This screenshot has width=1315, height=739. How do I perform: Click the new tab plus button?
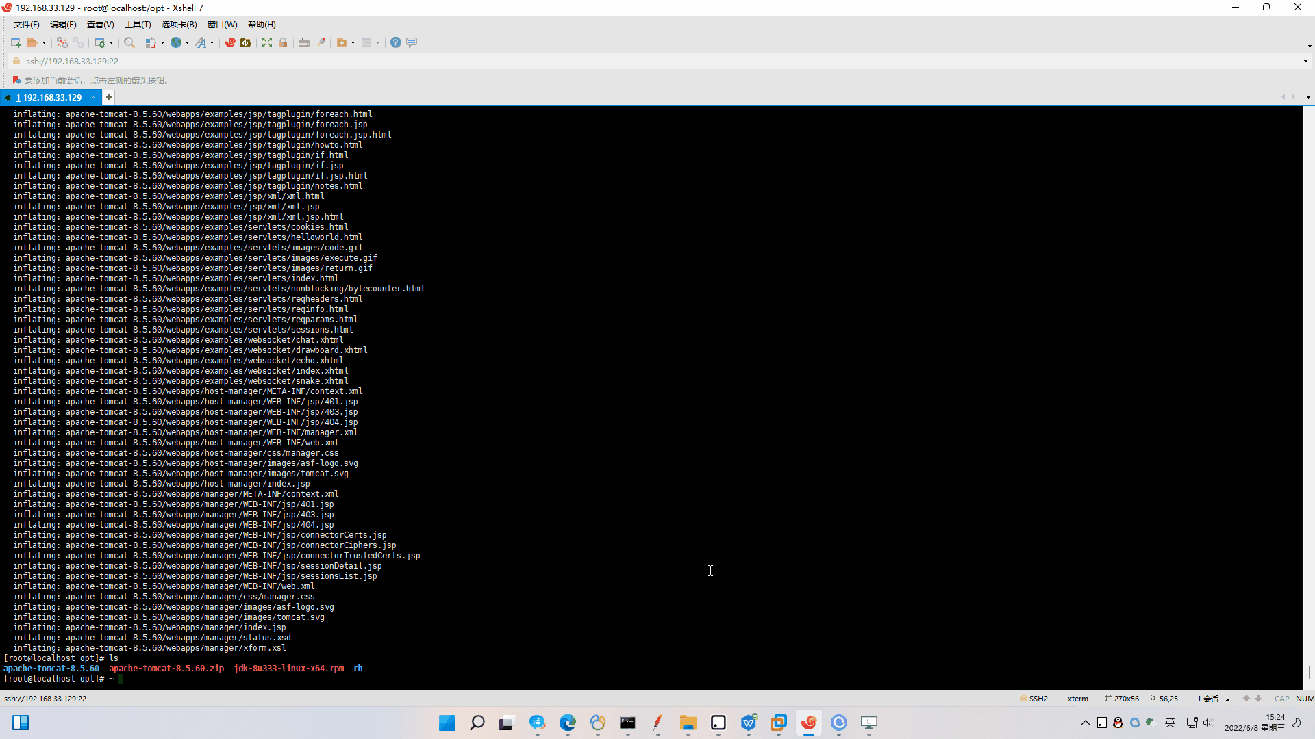(108, 97)
